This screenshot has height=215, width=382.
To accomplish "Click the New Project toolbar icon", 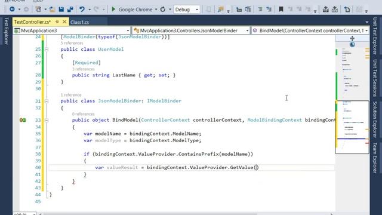I will (x=38, y=10).
